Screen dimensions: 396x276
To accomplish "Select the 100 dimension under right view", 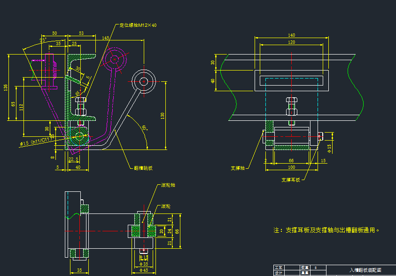I will (291, 167).
